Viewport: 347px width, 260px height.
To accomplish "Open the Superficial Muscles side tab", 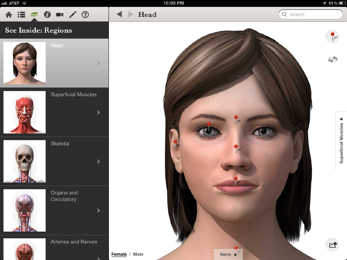I will [341, 140].
